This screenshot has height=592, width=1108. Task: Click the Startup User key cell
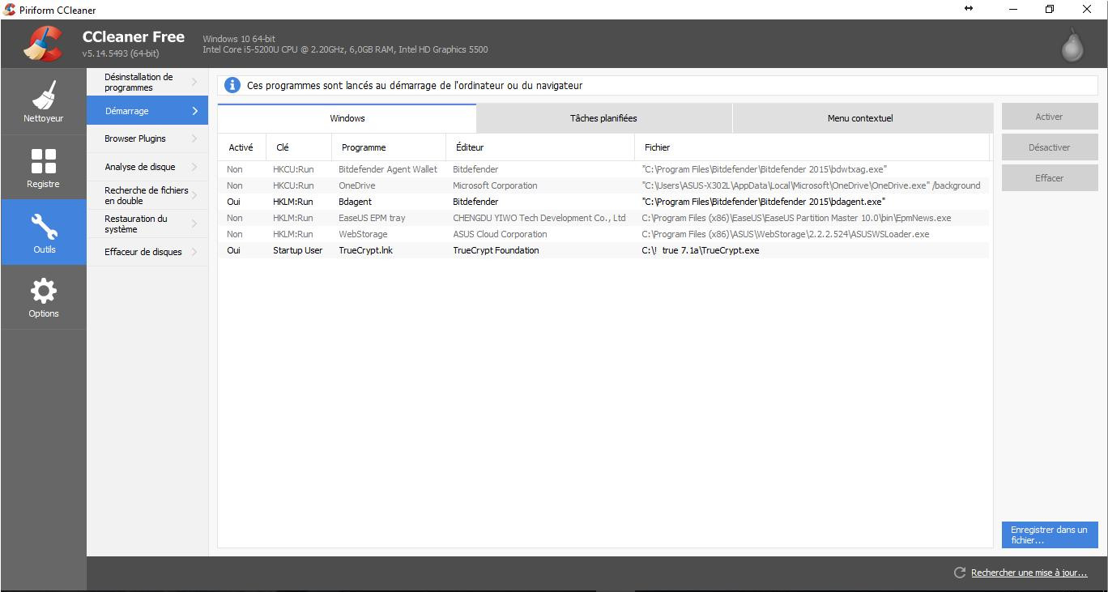coord(297,250)
